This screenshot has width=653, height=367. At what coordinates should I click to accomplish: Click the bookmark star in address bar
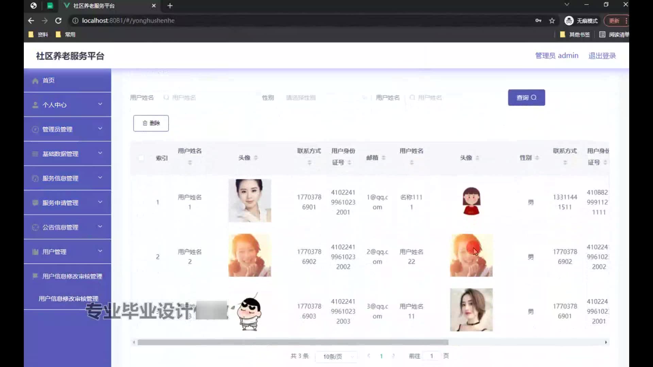point(552,21)
